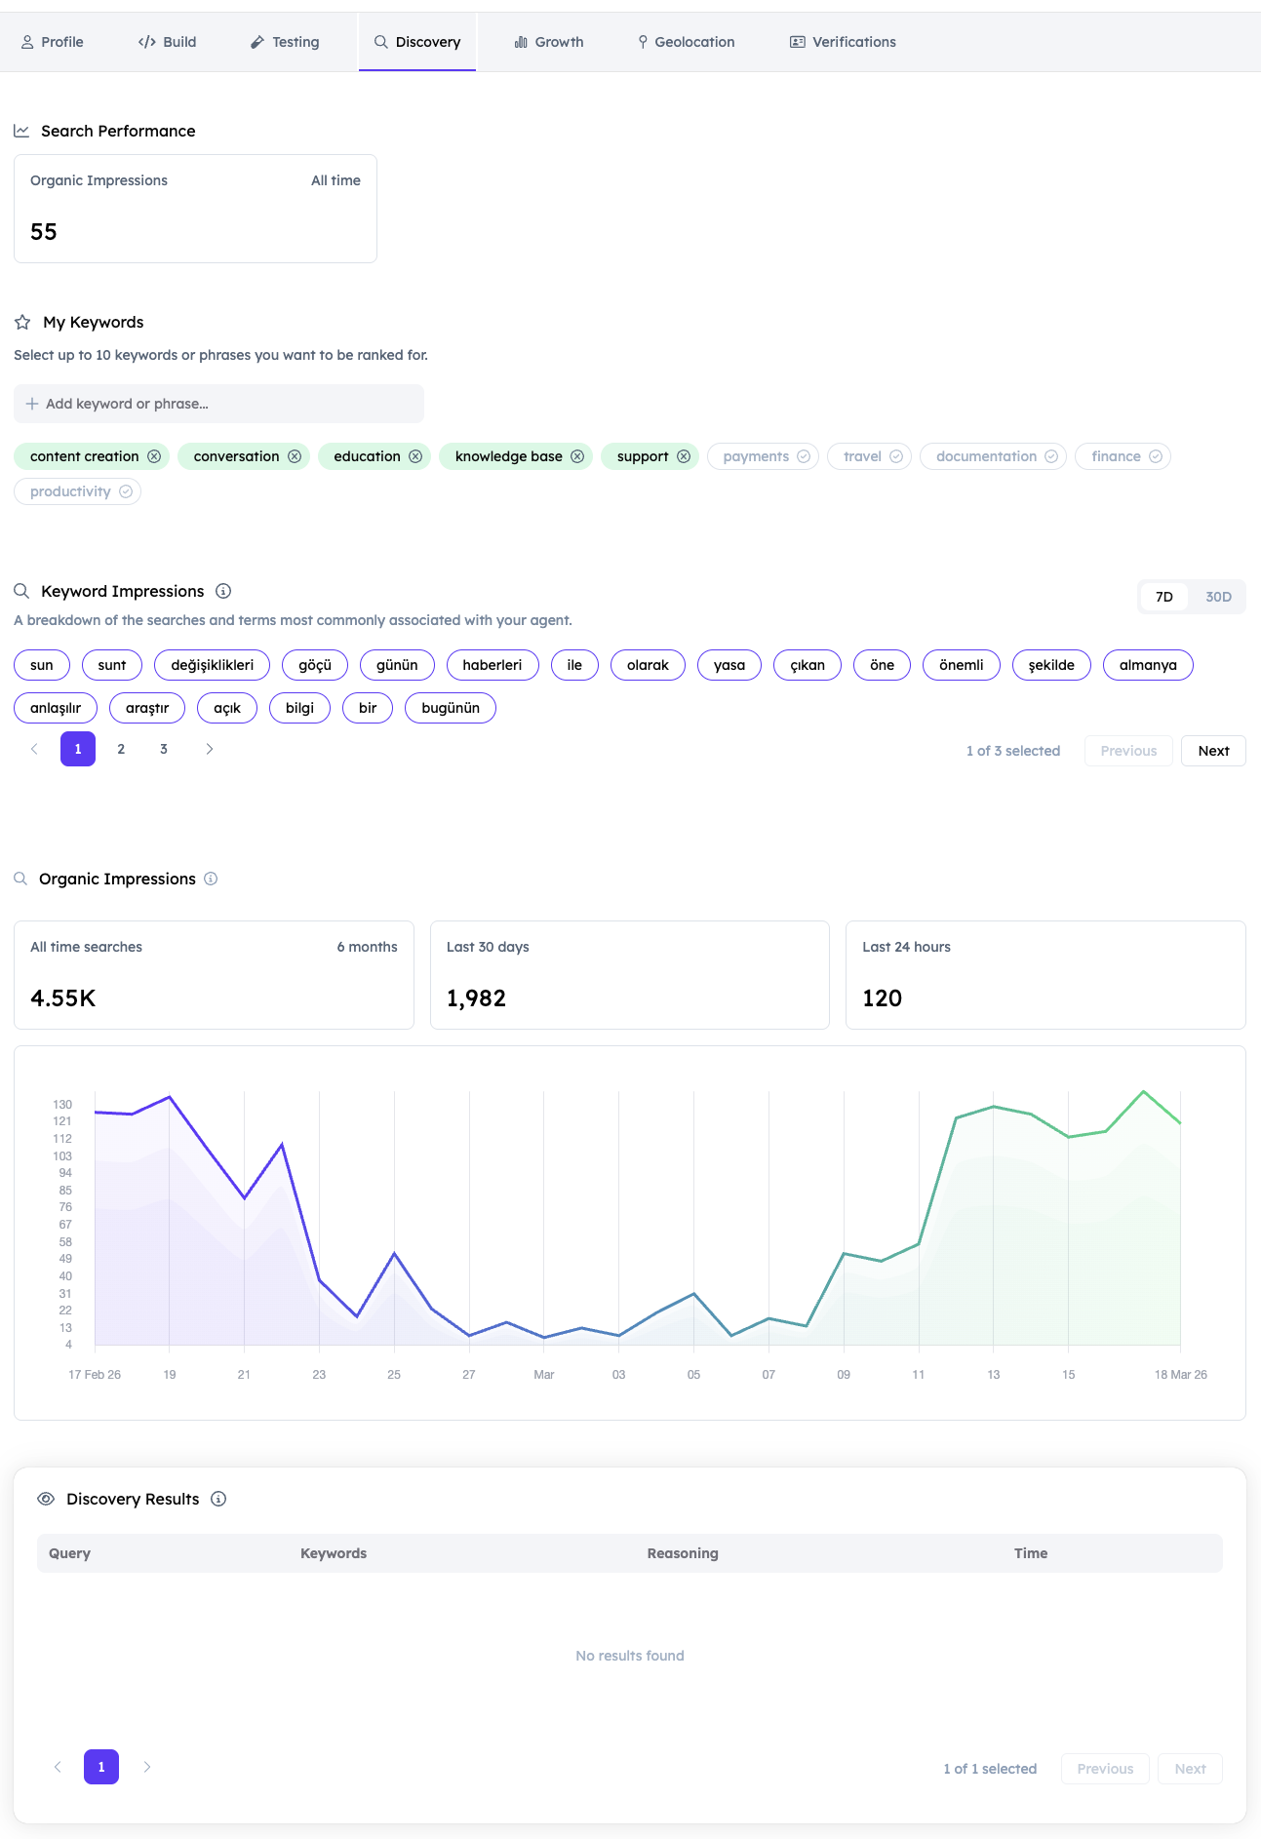Remove the conversation keyword tag

click(x=295, y=456)
